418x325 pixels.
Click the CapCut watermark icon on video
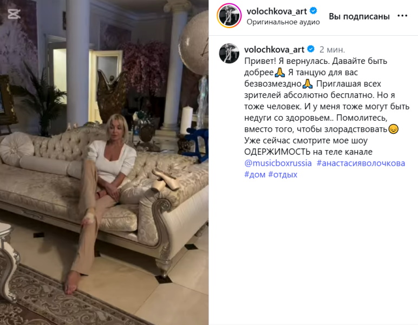(14, 14)
